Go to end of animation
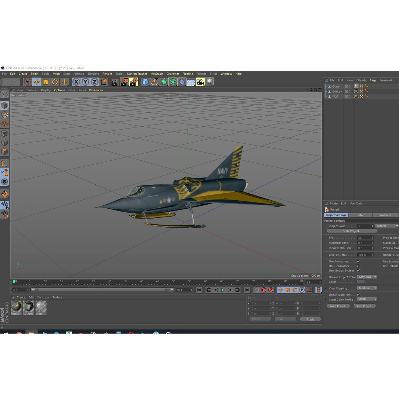Viewport: 399px width, 399px height. pyautogui.click(x=247, y=290)
